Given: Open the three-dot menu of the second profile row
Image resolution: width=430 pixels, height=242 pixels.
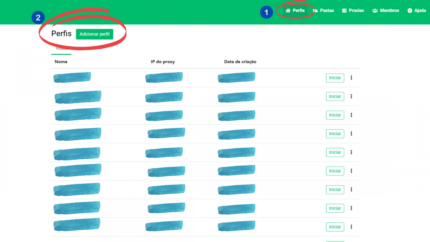Looking at the screenshot, I should click(x=351, y=96).
